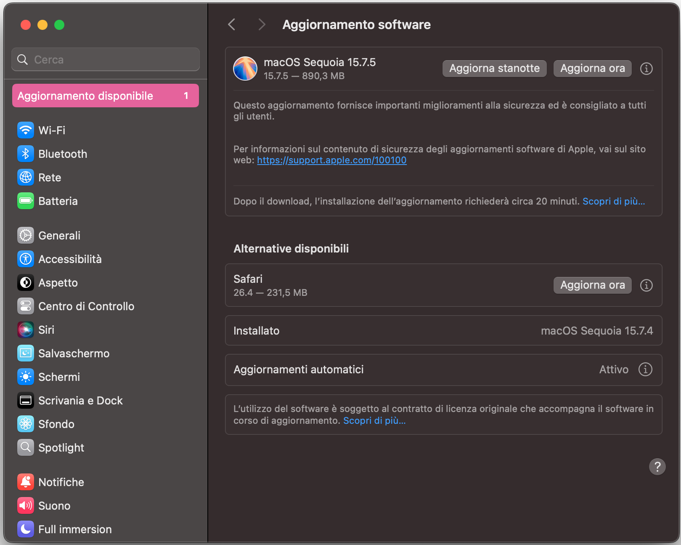Open Notifiche settings
Viewport: 681px width, 545px height.
point(61,482)
